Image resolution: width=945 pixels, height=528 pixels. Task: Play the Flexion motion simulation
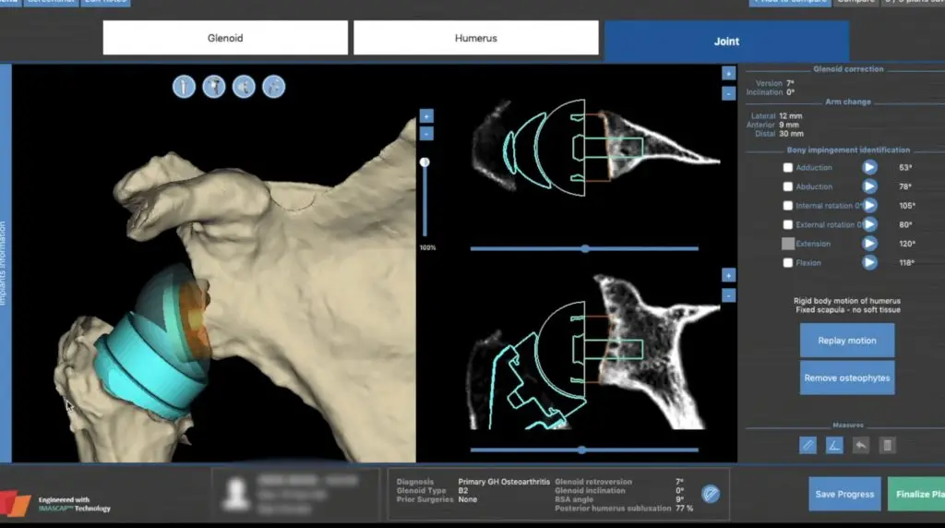[869, 262]
